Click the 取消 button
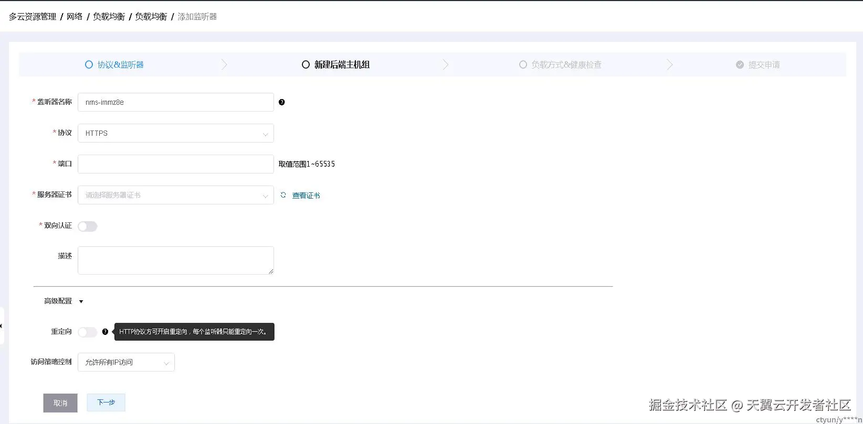The height and width of the screenshot is (424, 863). coord(60,403)
